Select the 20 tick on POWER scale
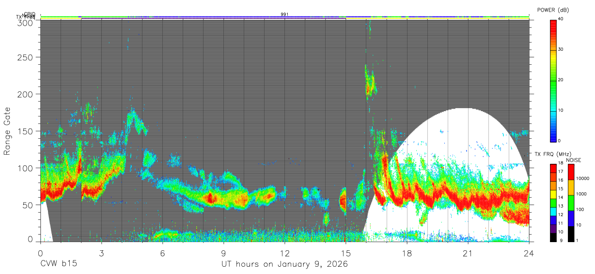 (x=561, y=80)
